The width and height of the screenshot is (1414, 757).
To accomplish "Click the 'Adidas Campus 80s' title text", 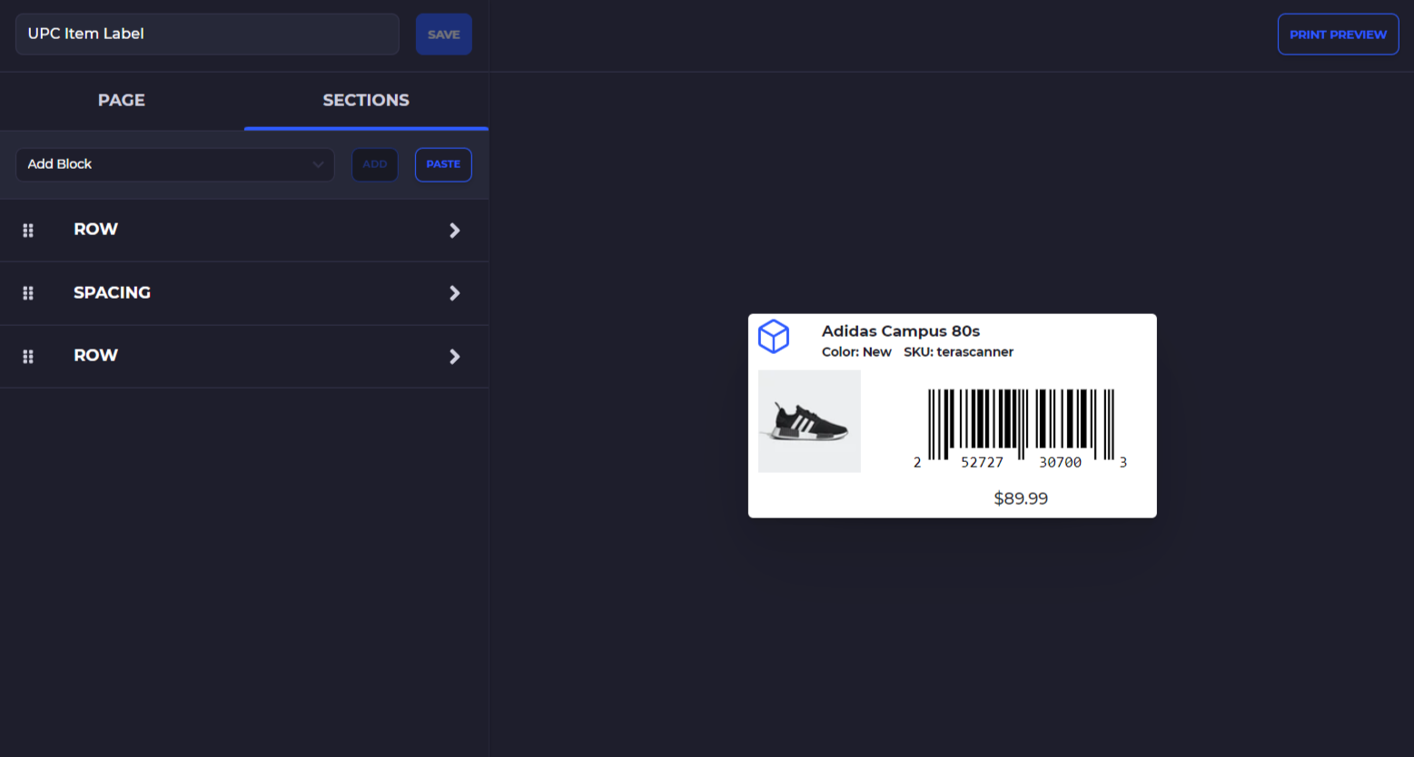I will coord(901,331).
